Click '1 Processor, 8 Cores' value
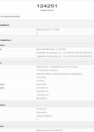 [47, 70]
